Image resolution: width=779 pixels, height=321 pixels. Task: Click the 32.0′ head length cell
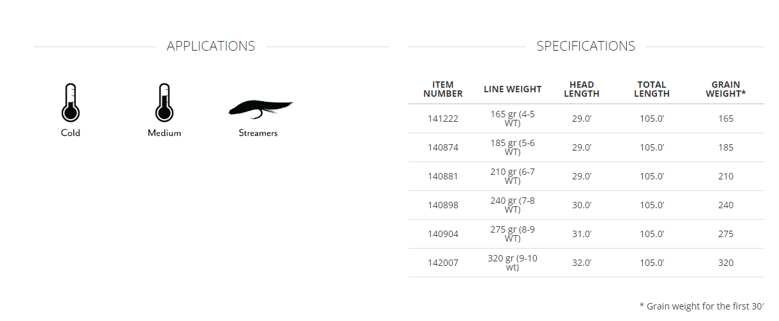point(582,263)
